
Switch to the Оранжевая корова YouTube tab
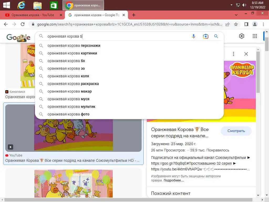[x=33, y=15]
